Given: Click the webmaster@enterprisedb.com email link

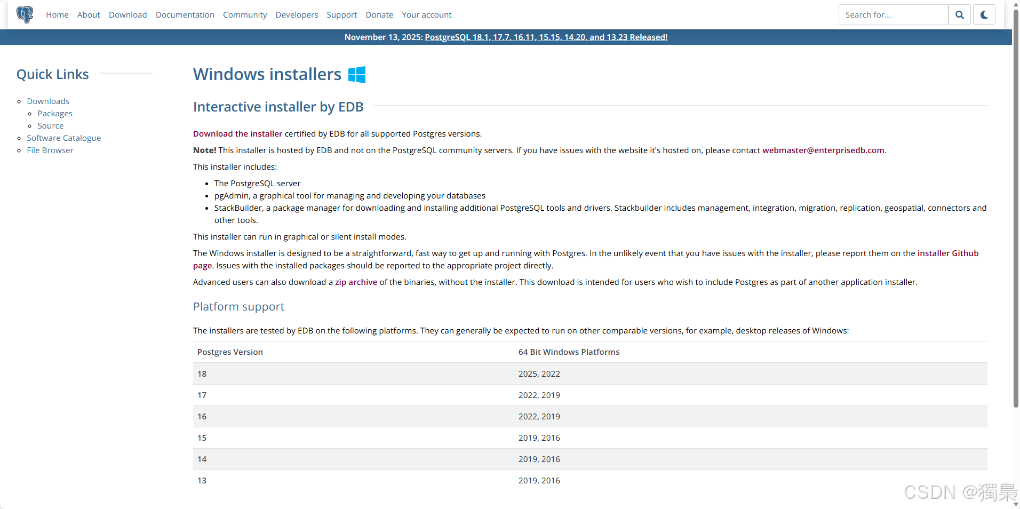Looking at the screenshot, I should tap(822, 150).
